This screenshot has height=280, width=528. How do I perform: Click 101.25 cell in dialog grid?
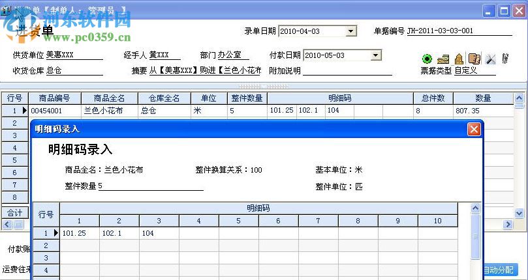click(x=80, y=233)
